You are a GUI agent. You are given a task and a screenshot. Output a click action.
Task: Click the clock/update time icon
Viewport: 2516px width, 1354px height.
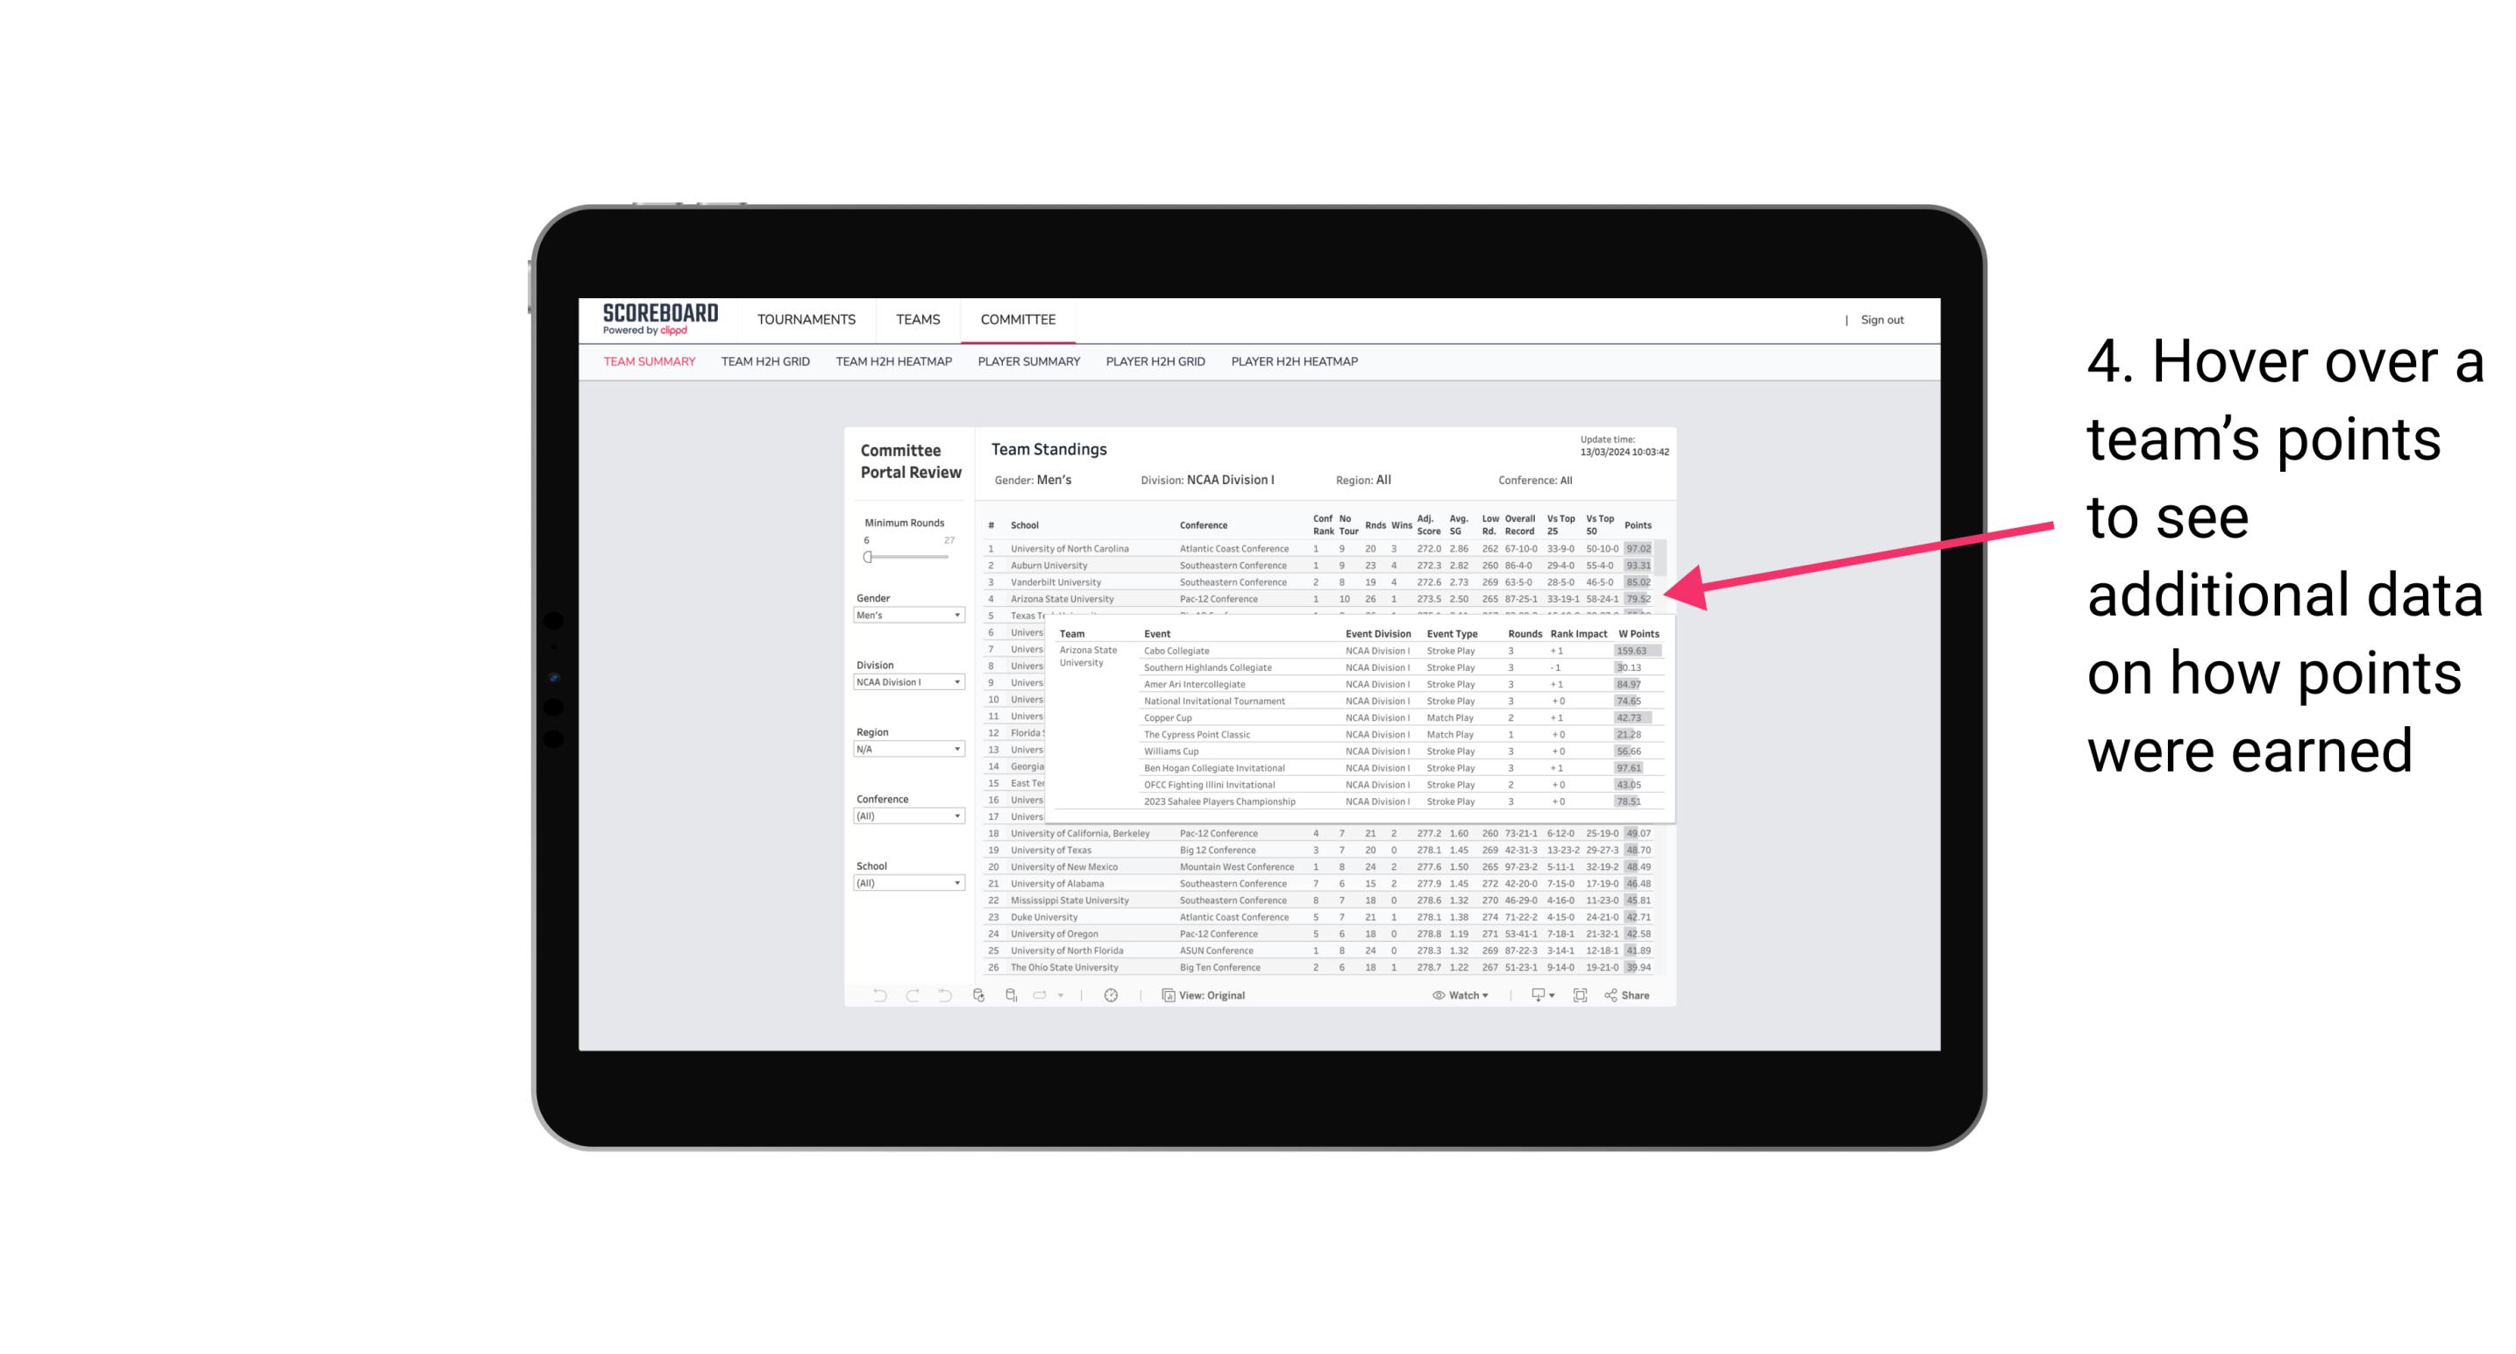[x=1113, y=995]
